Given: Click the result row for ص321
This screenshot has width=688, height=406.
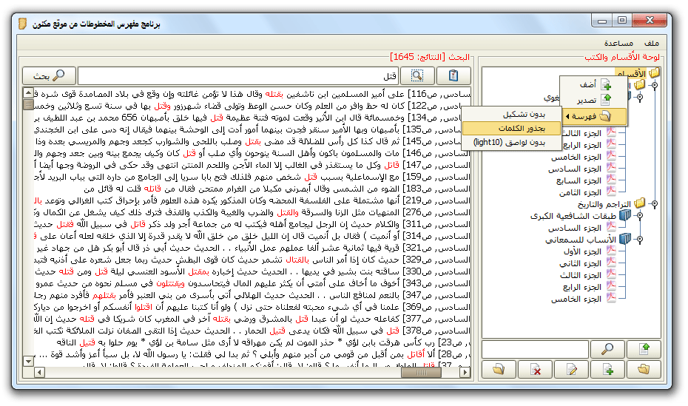Looking at the screenshot, I should pos(252,248).
